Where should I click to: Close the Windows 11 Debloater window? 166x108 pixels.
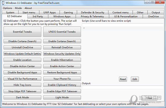pyautogui.click(x=160, y=2)
